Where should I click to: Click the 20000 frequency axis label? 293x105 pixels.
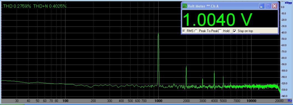(279, 101)
